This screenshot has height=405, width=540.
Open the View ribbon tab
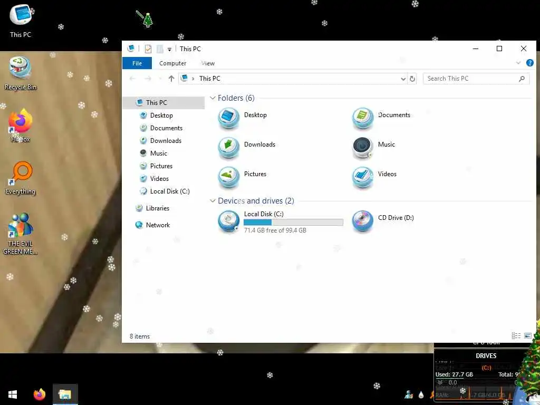point(208,63)
